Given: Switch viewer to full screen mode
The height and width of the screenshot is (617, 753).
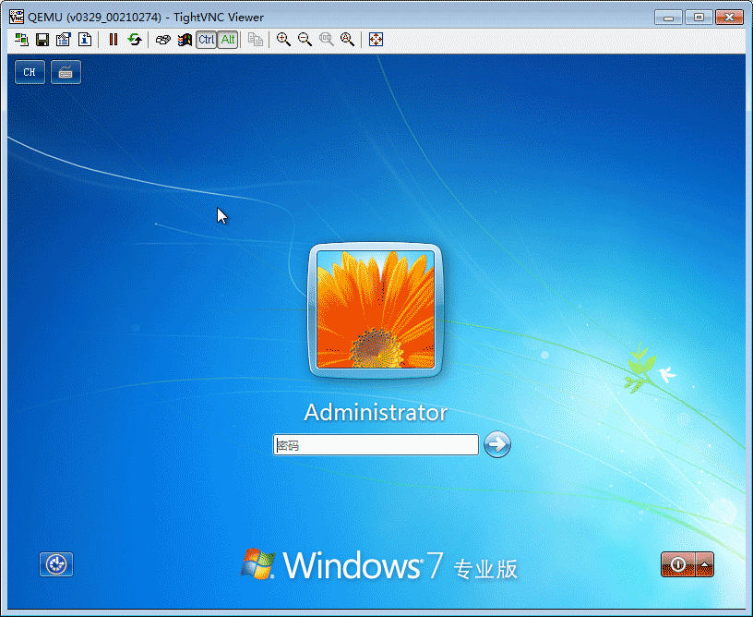Looking at the screenshot, I should (x=376, y=40).
